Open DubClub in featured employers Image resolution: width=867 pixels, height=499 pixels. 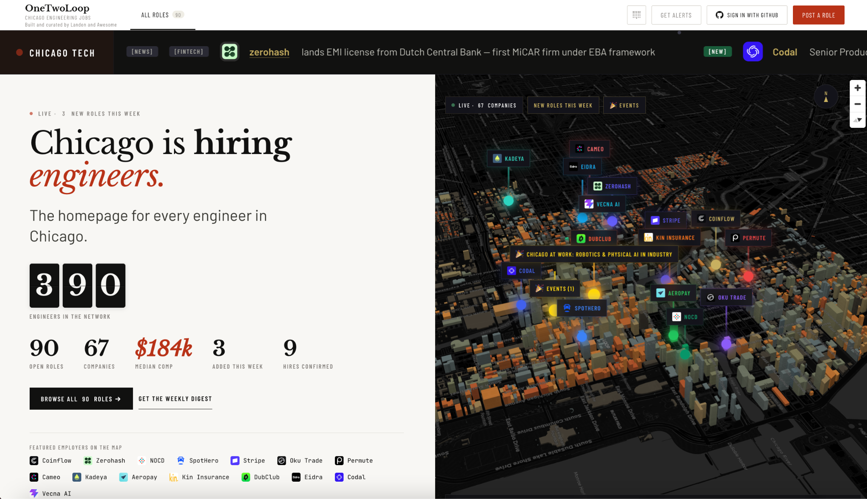[260, 477]
